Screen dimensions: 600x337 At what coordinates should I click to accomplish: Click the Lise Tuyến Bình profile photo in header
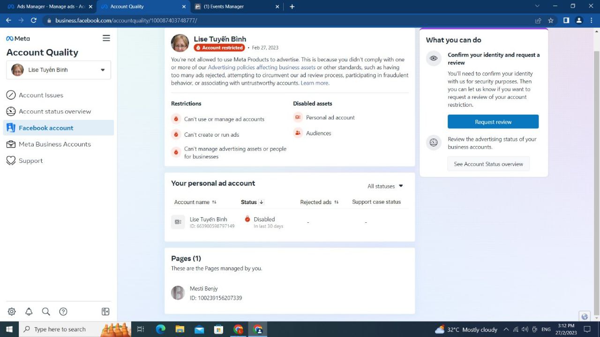pyautogui.click(x=180, y=43)
